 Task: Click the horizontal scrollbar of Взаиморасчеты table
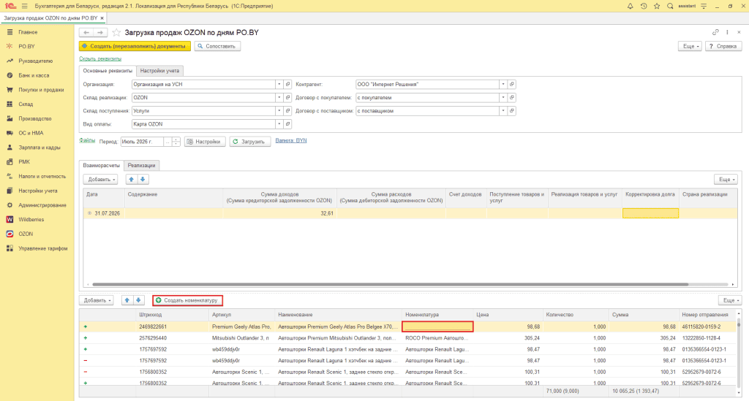391,284
